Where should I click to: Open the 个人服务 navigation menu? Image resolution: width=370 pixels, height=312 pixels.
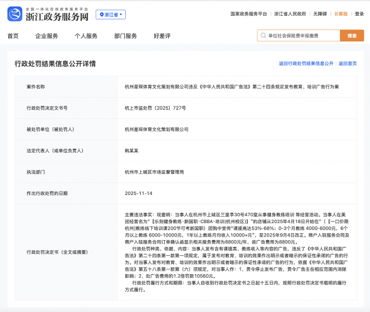coord(86,36)
